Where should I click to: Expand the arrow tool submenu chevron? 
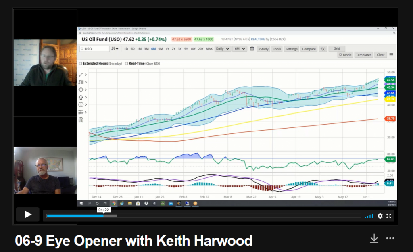coord(86,97)
